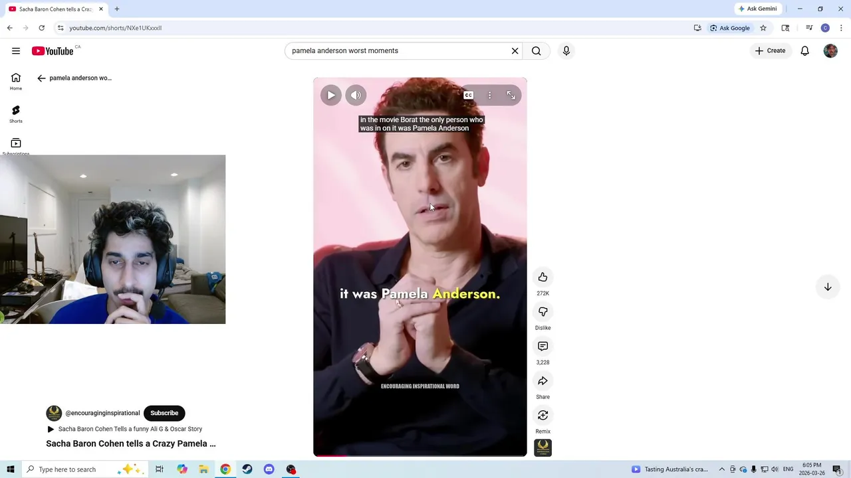The image size is (851, 478).
Task: Open a new Chrome tab
Action: click(117, 9)
